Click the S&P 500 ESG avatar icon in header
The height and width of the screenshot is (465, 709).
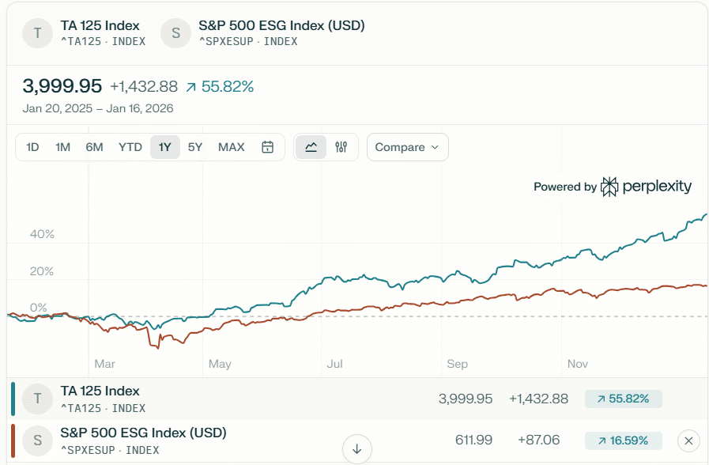(175, 32)
